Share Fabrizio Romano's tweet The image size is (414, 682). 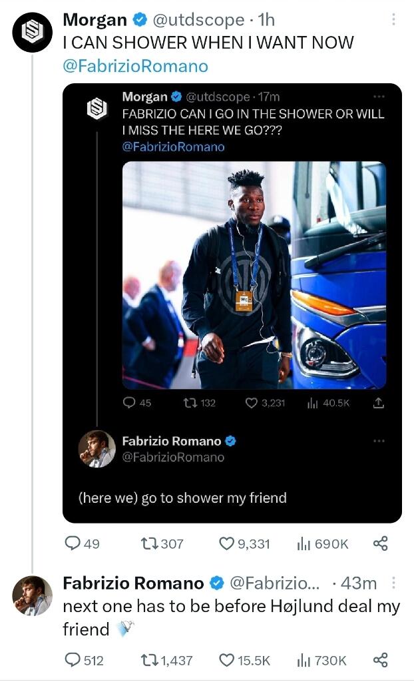[x=381, y=660]
